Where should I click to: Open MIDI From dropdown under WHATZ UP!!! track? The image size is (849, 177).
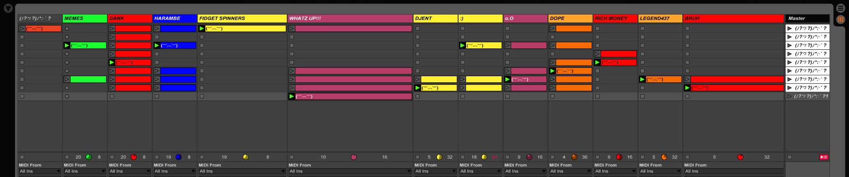pos(349,171)
